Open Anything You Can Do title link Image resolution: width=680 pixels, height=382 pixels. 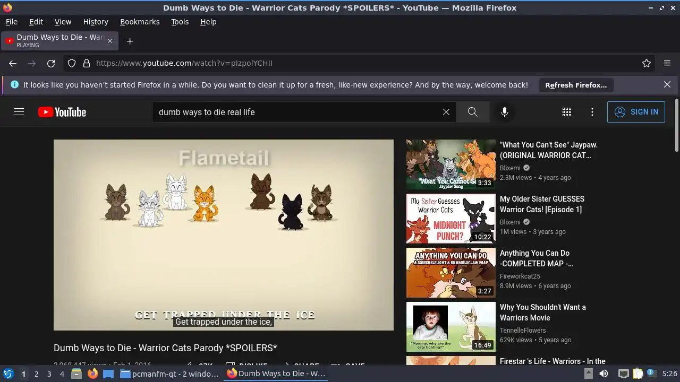click(x=537, y=258)
